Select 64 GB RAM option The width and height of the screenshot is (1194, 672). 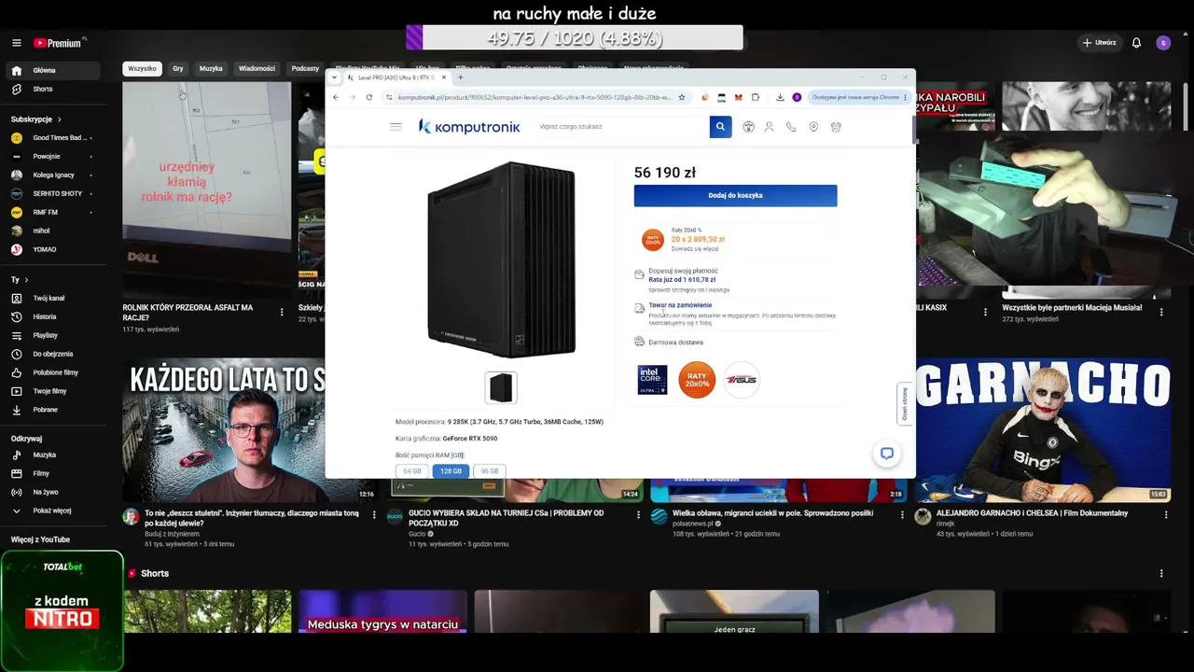click(x=412, y=471)
